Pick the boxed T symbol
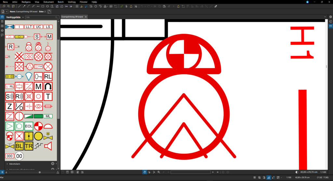 click(x=48, y=96)
